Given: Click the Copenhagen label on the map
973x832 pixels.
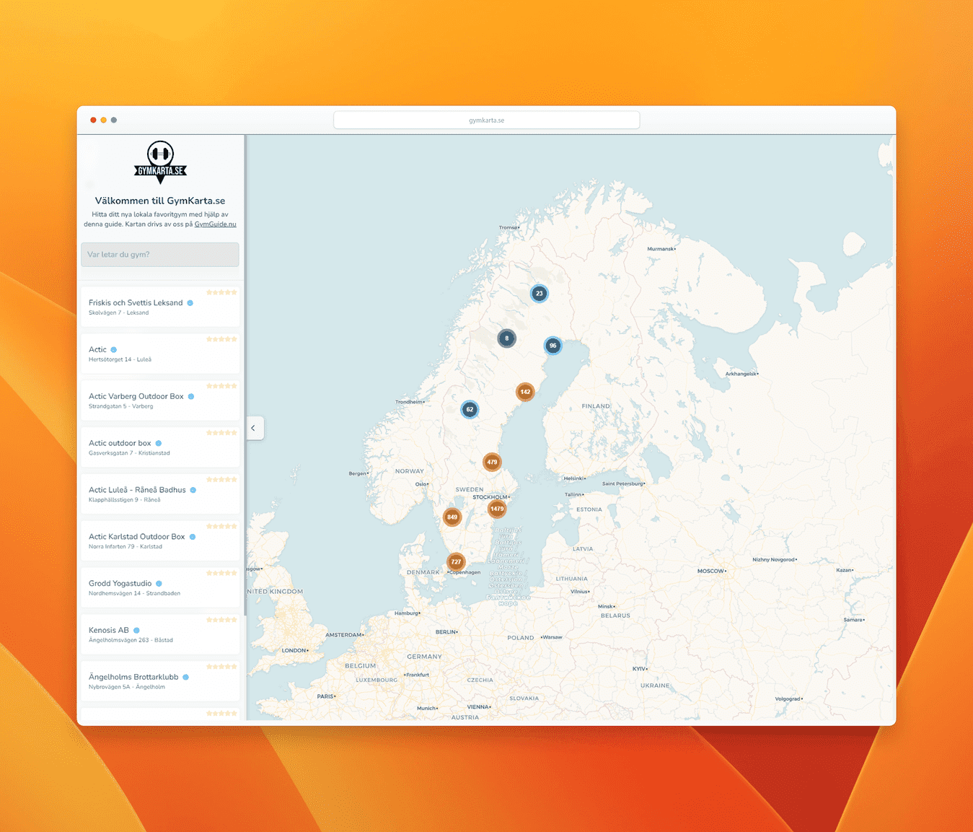Looking at the screenshot, I should click(465, 572).
